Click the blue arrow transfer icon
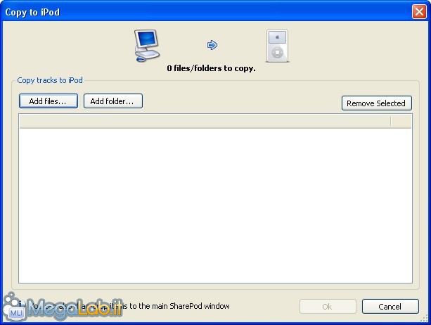The image size is (431, 325). tap(212, 45)
